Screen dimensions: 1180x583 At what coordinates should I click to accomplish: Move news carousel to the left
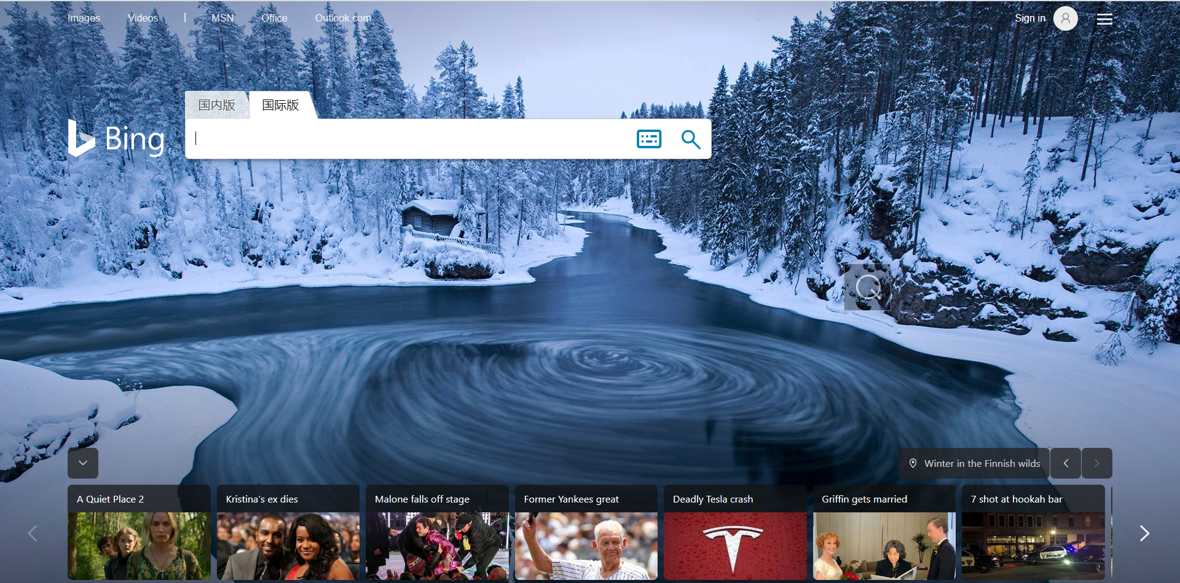point(33,533)
